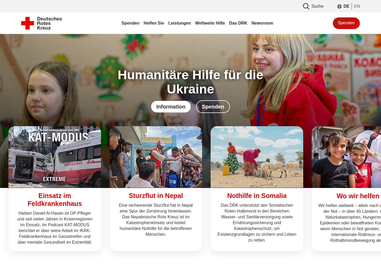Open the Das DRK menu
Image resolution: width=381 pixels, height=264 pixels.
click(x=238, y=23)
